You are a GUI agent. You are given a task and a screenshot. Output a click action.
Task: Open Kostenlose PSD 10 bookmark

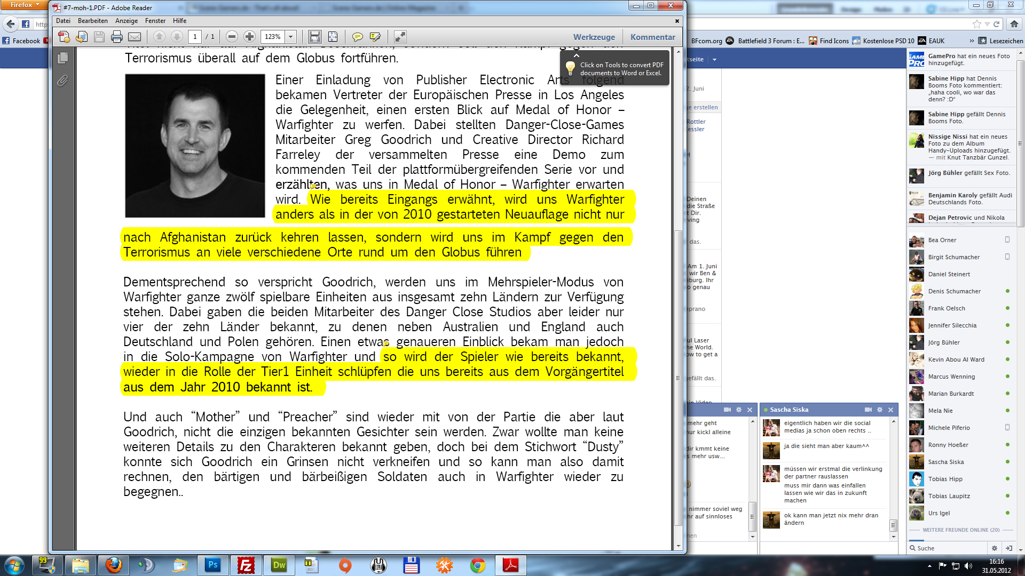point(883,41)
